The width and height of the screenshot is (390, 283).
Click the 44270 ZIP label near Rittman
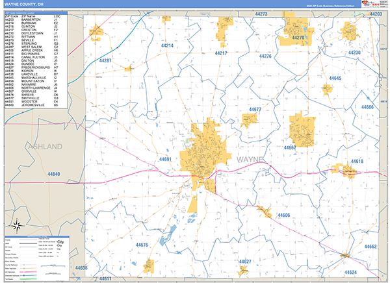tap(298, 38)
